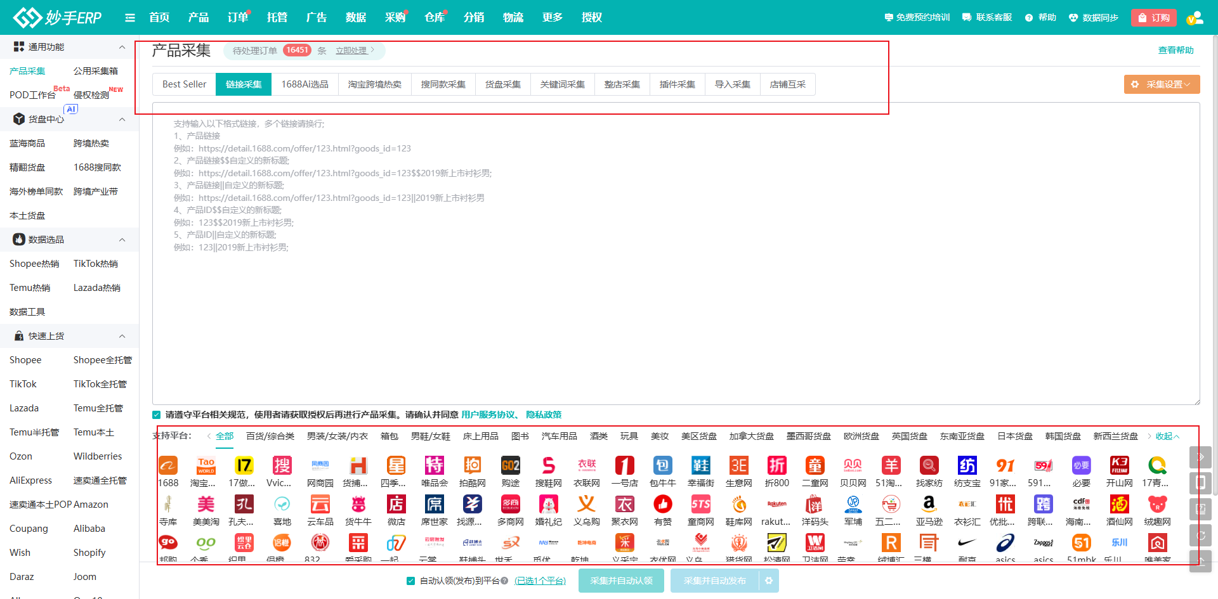Open settings gear beside 采集并自动发布
The width and height of the screenshot is (1218, 599).
coord(769,581)
